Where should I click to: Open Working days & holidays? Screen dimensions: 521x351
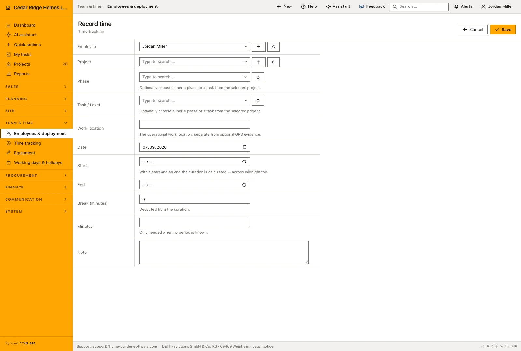[x=36, y=162]
